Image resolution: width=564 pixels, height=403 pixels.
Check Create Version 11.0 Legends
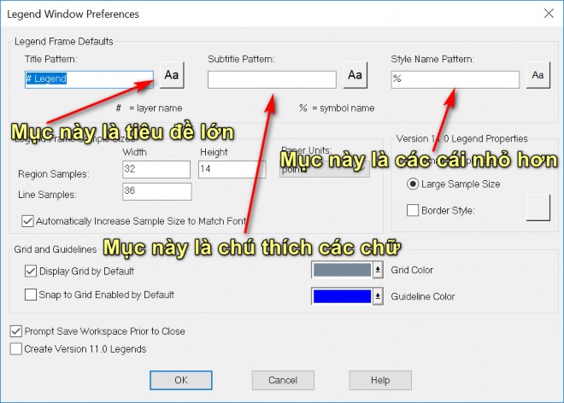[16, 348]
